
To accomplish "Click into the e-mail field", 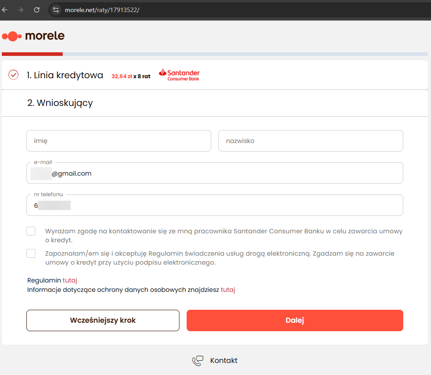I will (215, 173).
